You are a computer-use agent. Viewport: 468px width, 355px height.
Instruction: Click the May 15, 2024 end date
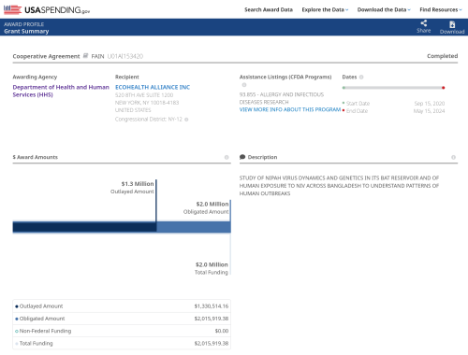tap(429, 111)
